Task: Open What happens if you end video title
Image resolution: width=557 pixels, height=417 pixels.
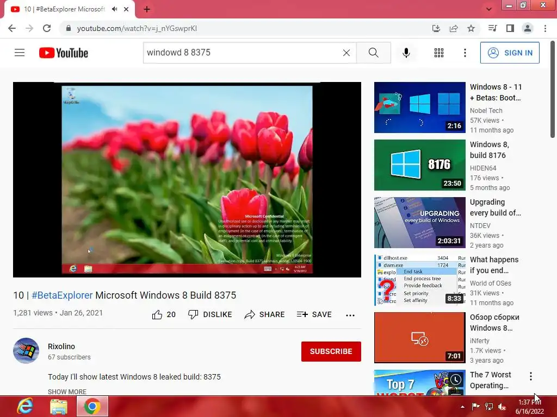Action: (494, 265)
